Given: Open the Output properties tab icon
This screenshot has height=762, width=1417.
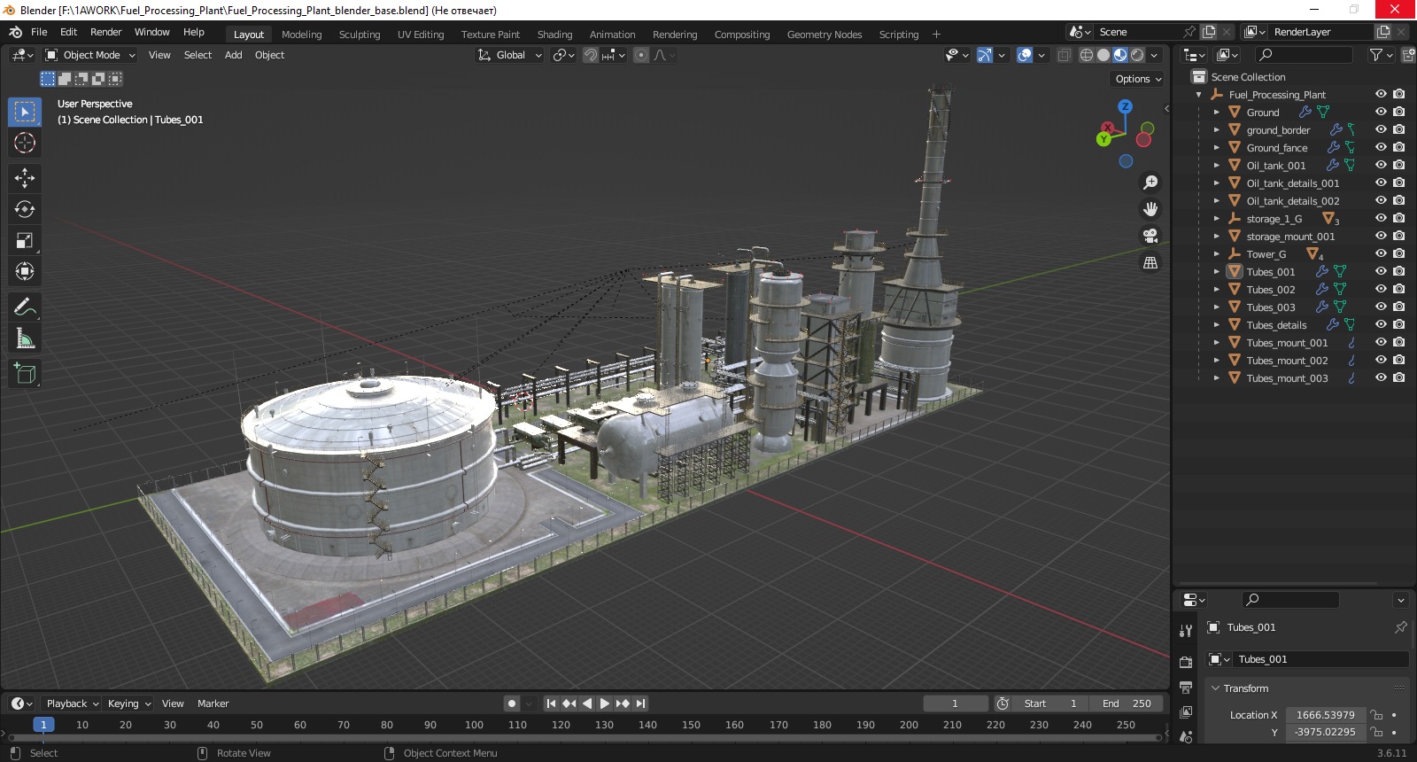Looking at the screenshot, I should 1186,687.
